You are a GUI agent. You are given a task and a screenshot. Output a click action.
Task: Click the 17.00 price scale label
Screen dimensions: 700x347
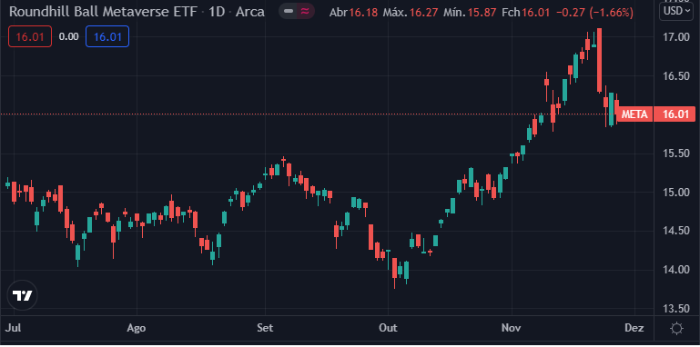pos(676,37)
